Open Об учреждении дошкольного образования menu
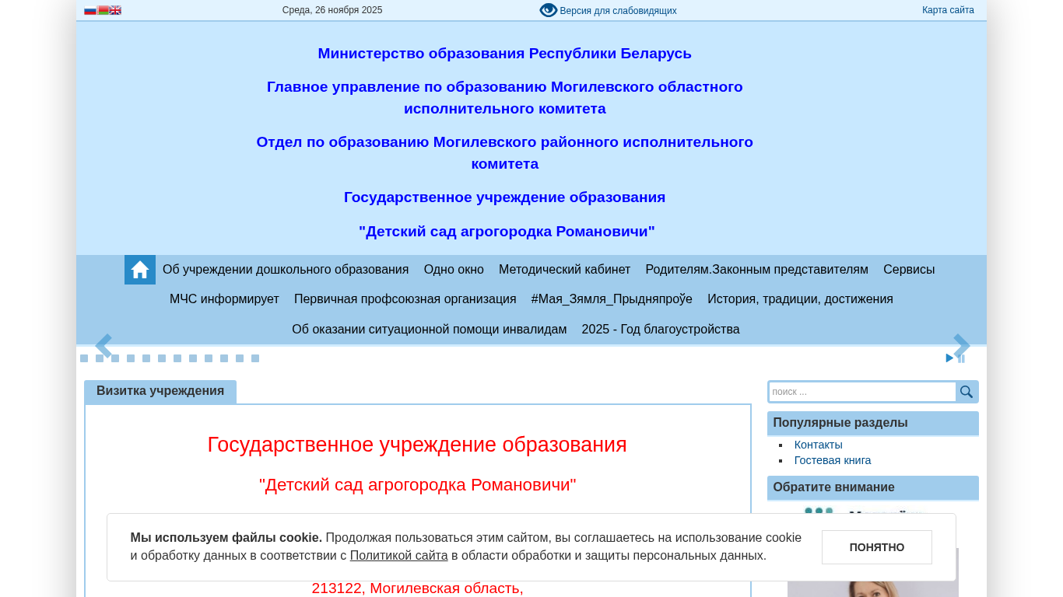Screen dimensions: 1063x597 click(286, 270)
